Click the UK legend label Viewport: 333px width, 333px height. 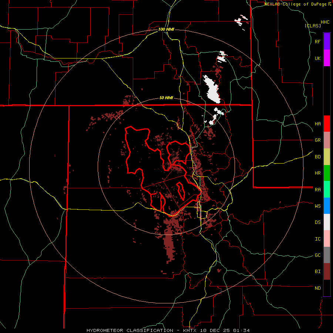[318, 58]
